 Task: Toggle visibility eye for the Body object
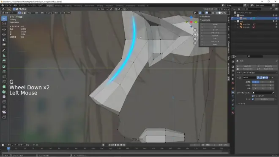[x=276, y=18]
